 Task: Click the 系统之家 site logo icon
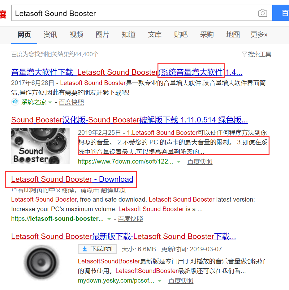pyautogui.click(x=15, y=102)
